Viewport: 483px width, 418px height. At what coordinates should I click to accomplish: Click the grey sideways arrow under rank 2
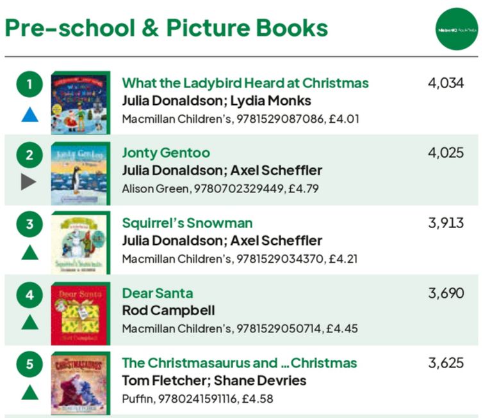[29, 182]
